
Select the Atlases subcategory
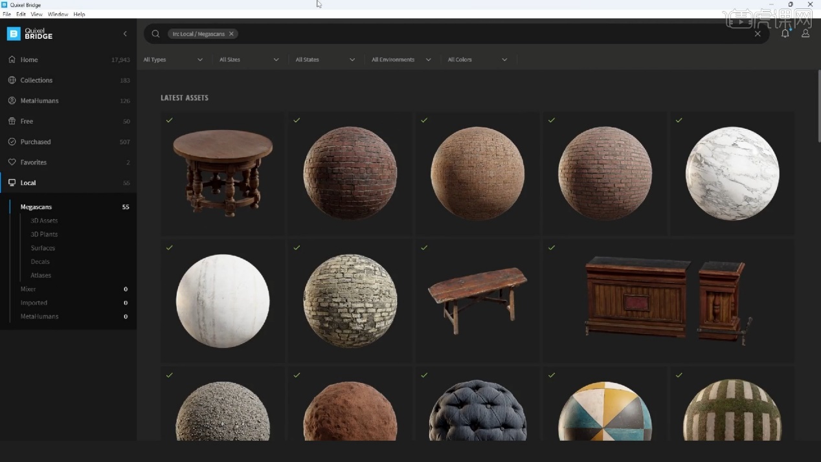tap(41, 275)
